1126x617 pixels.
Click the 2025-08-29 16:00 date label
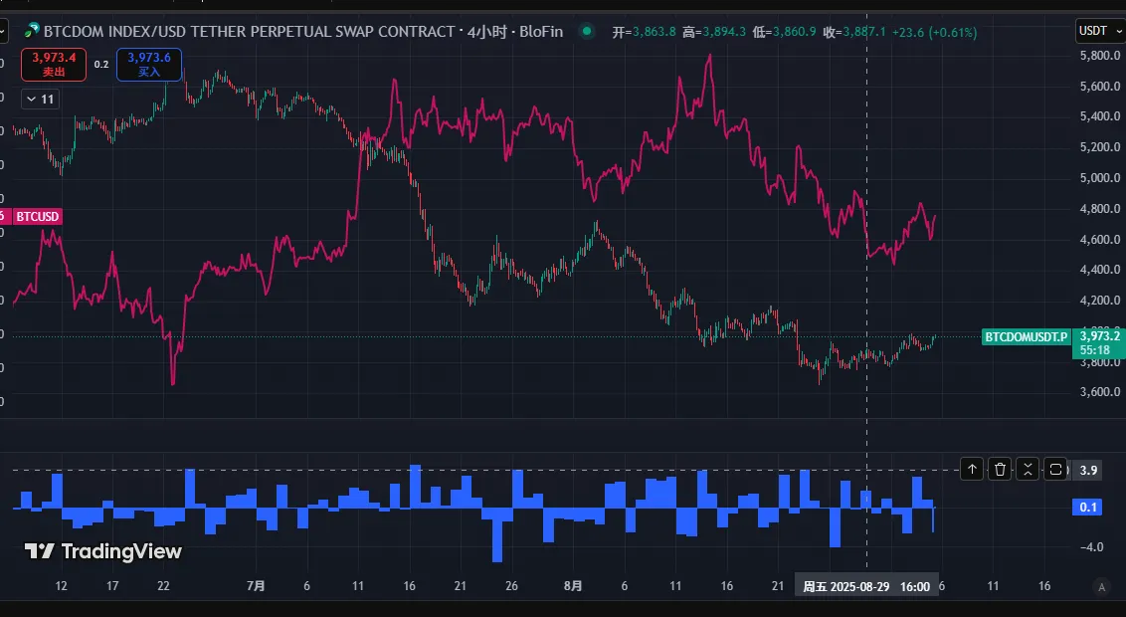866,586
